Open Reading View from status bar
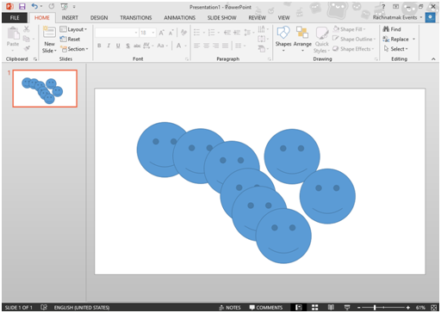The height and width of the screenshot is (313, 441). point(331,307)
